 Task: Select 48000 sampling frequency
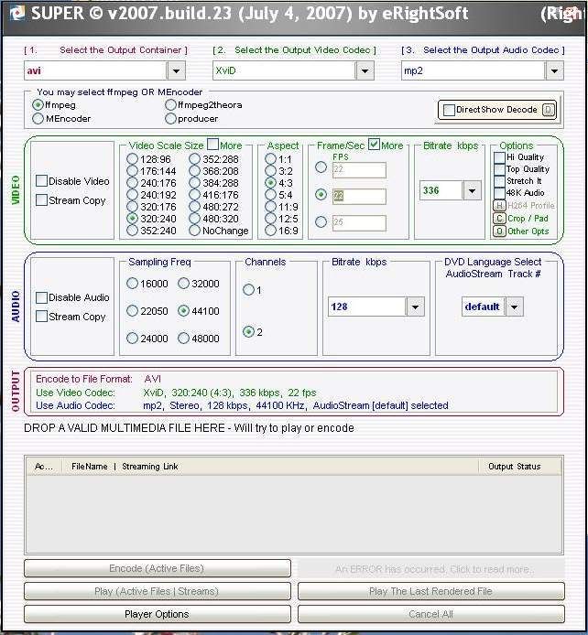tap(183, 338)
